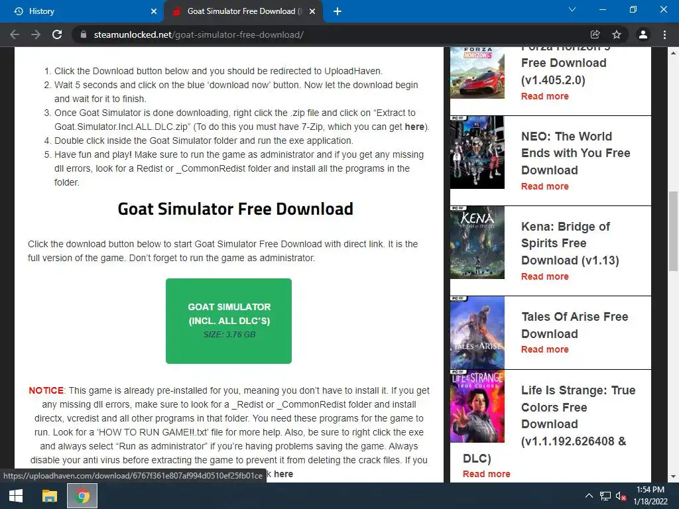View site security lock info
This screenshot has width=679, height=509.
tap(84, 34)
